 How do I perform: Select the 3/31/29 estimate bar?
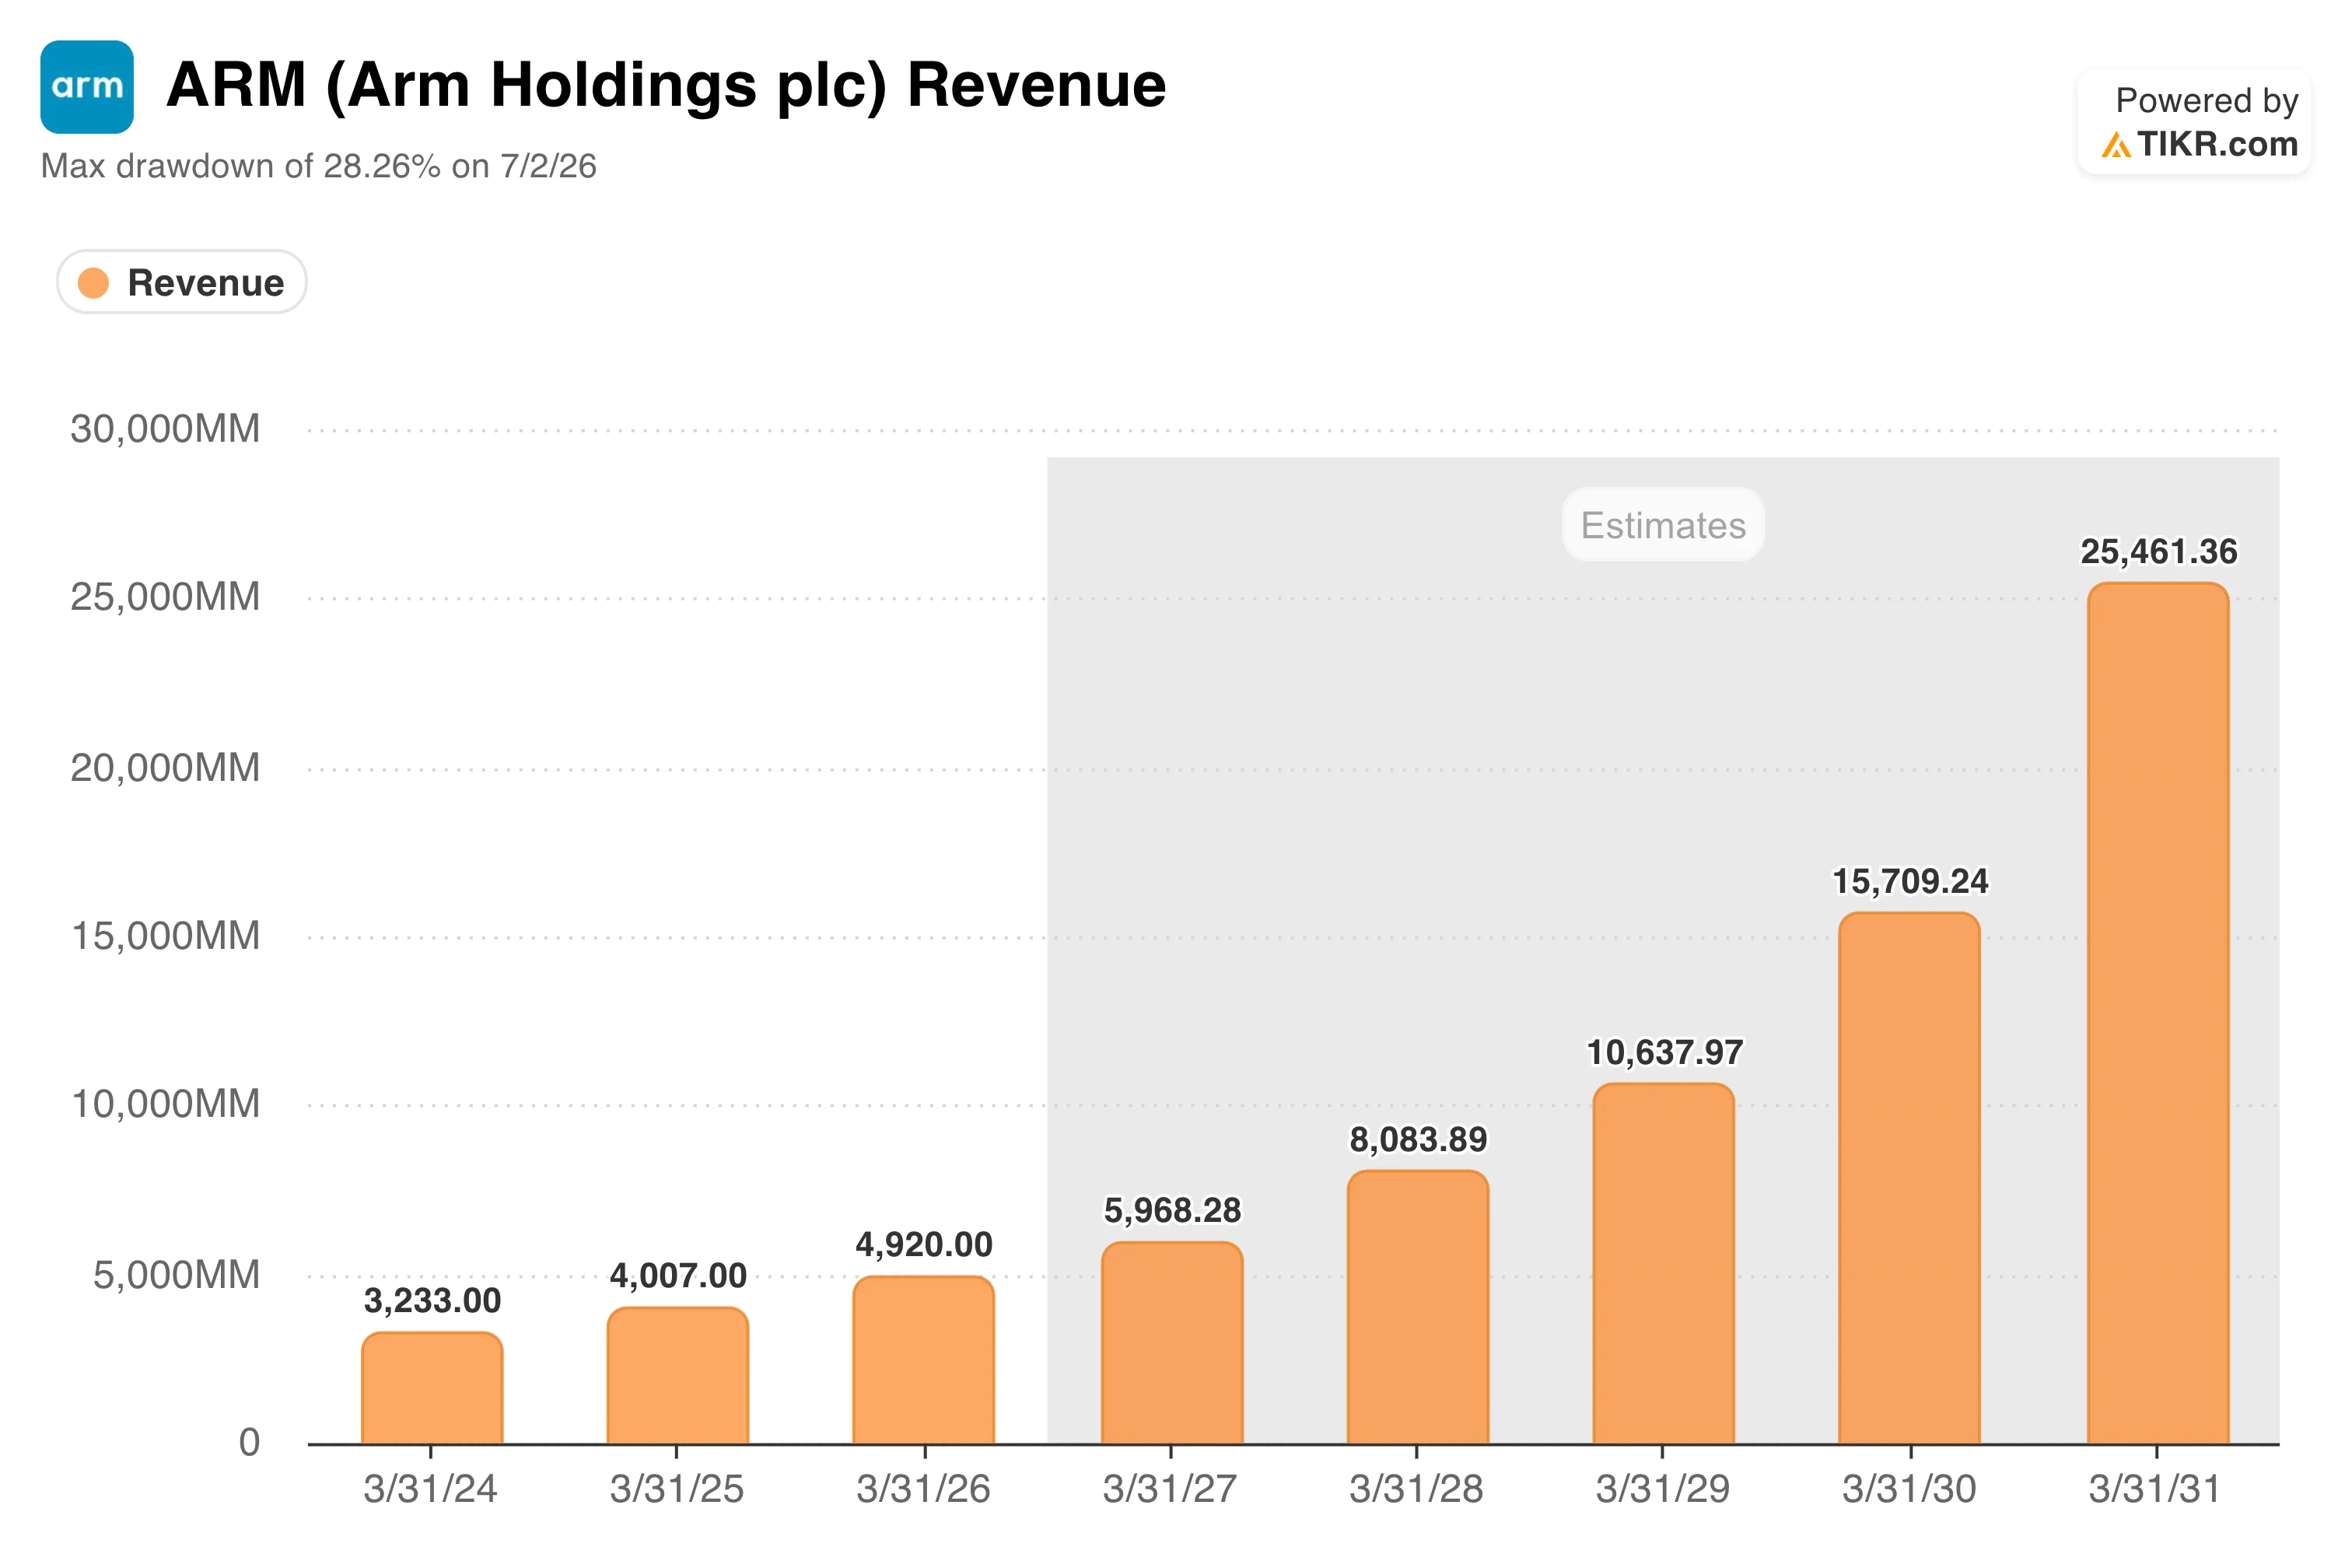coord(1664,1264)
